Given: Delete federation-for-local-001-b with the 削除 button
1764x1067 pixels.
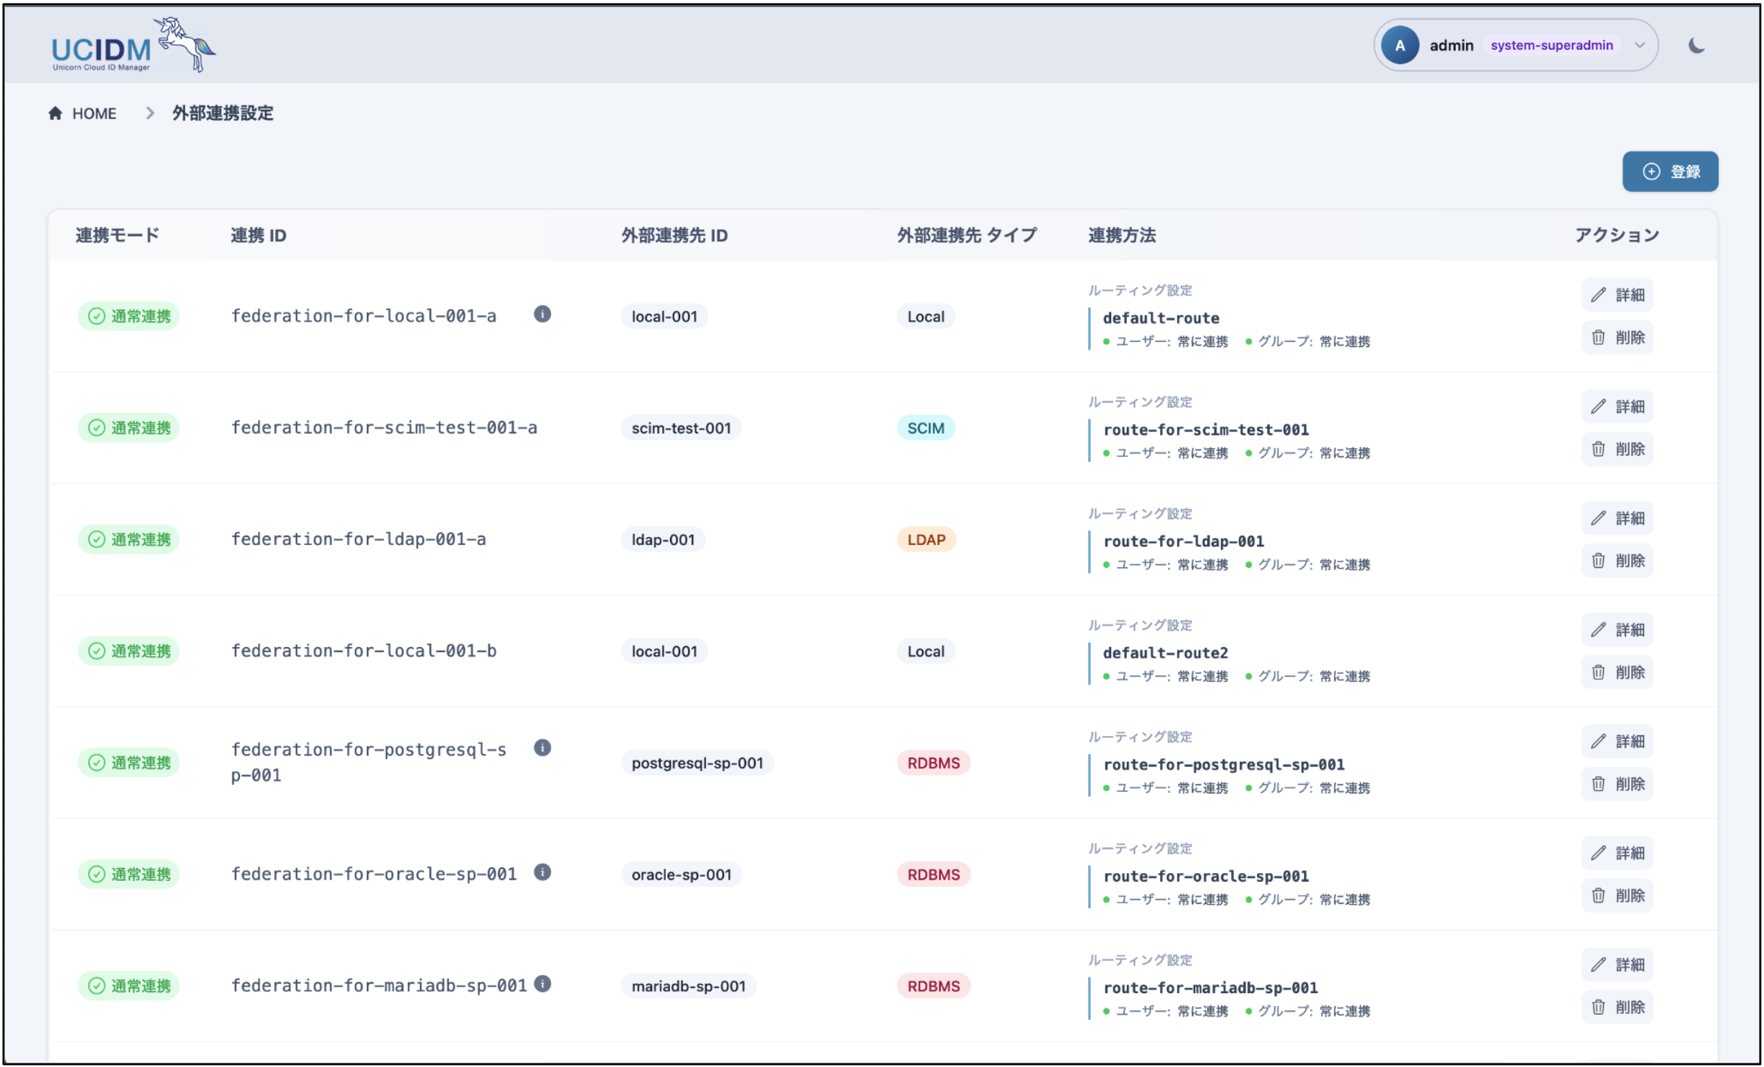Looking at the screenshot, I should (x=1617, y=673).
